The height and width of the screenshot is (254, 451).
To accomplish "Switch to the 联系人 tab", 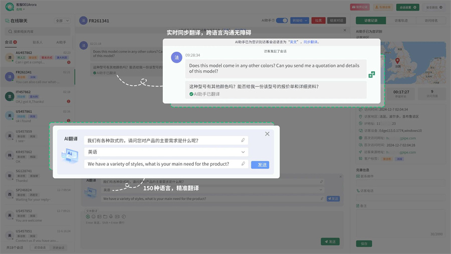I will pos(38,42).
